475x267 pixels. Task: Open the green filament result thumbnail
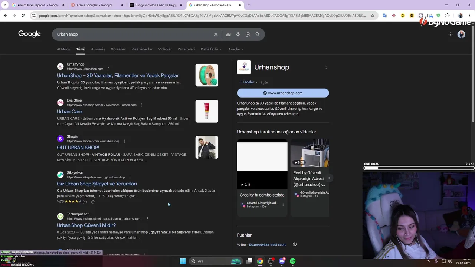click(207, 75)
